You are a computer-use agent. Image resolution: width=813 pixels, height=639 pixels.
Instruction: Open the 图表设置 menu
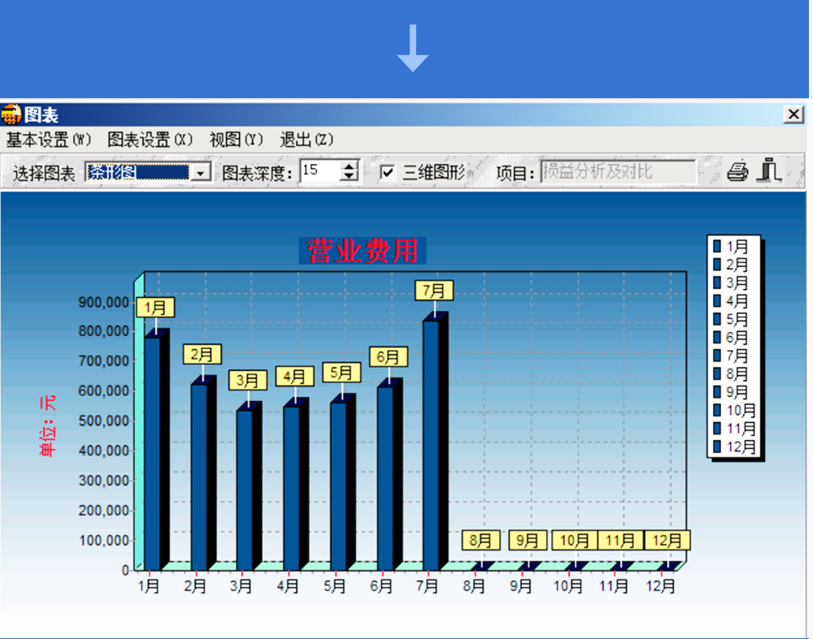click(150, 140)
